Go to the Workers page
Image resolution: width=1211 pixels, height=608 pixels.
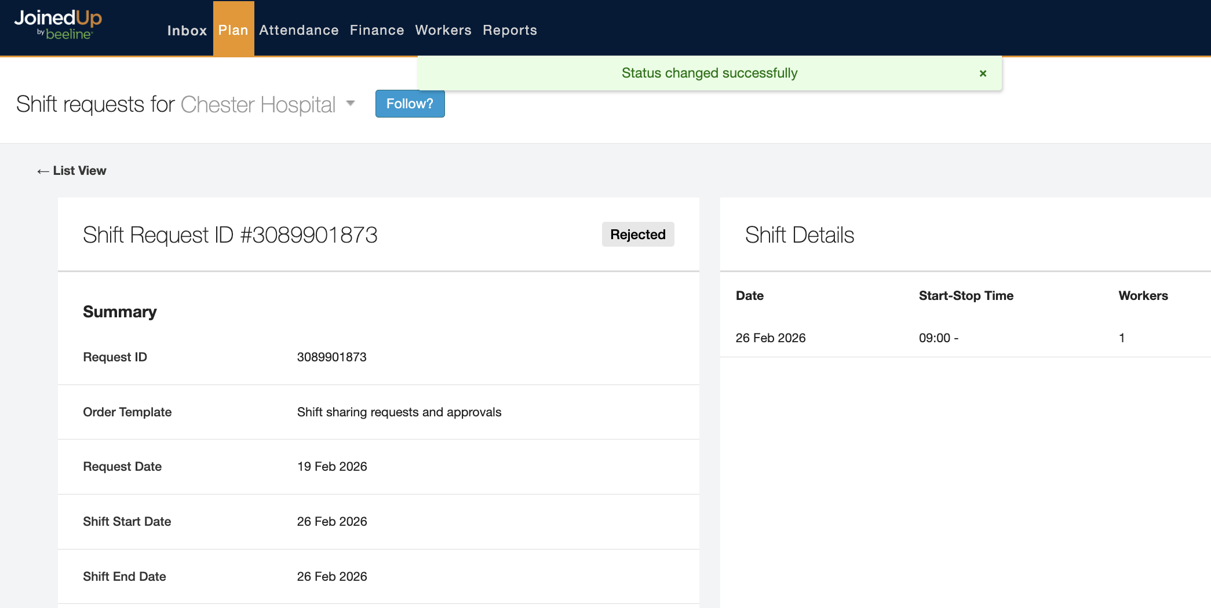point(443,30)
